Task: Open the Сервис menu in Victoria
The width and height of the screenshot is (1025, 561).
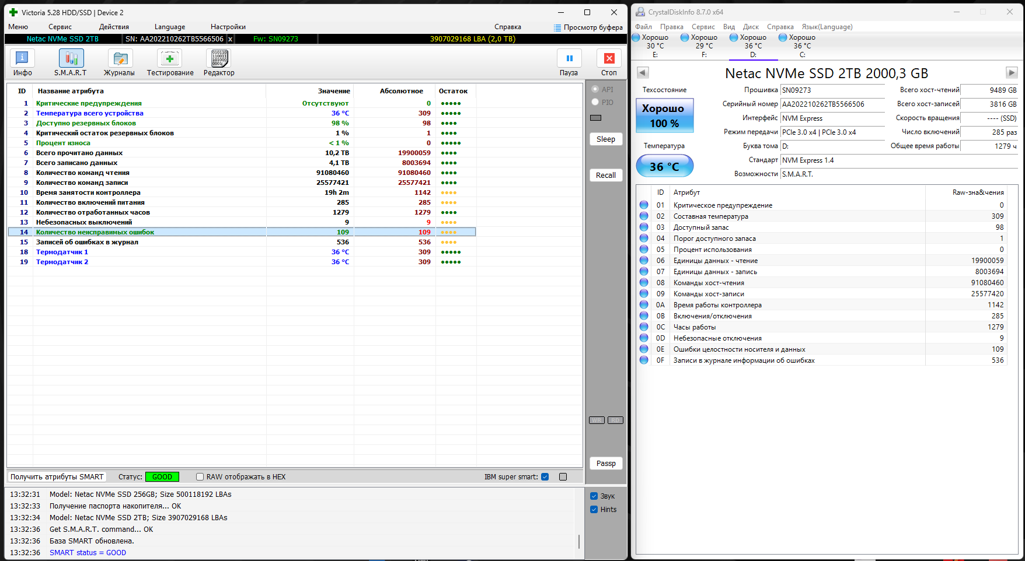Action: tap(60, 27)
